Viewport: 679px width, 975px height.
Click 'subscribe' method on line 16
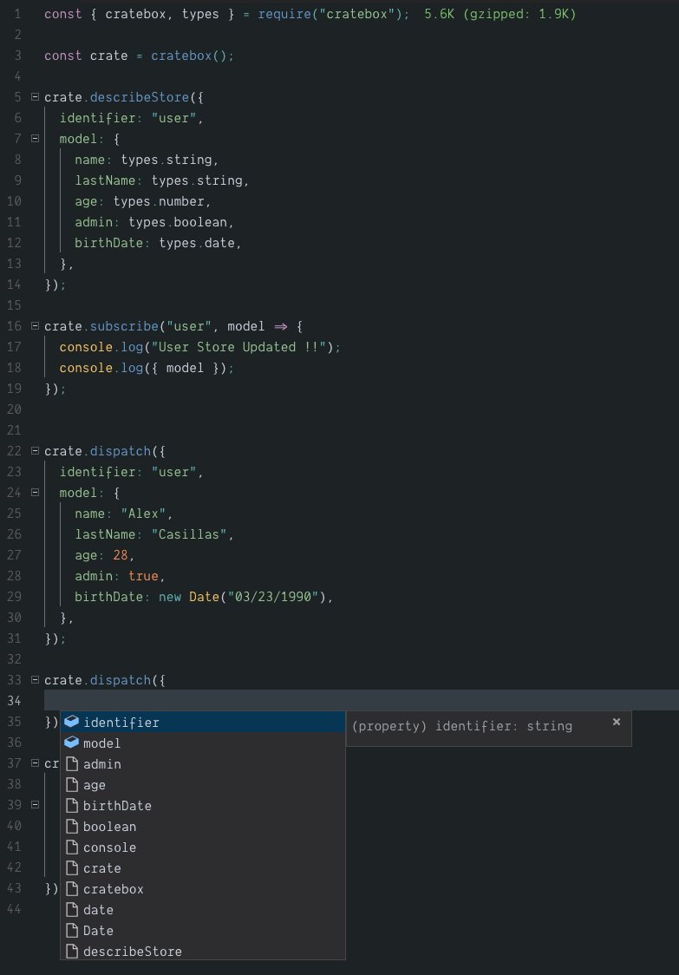(x=124, y=326)
